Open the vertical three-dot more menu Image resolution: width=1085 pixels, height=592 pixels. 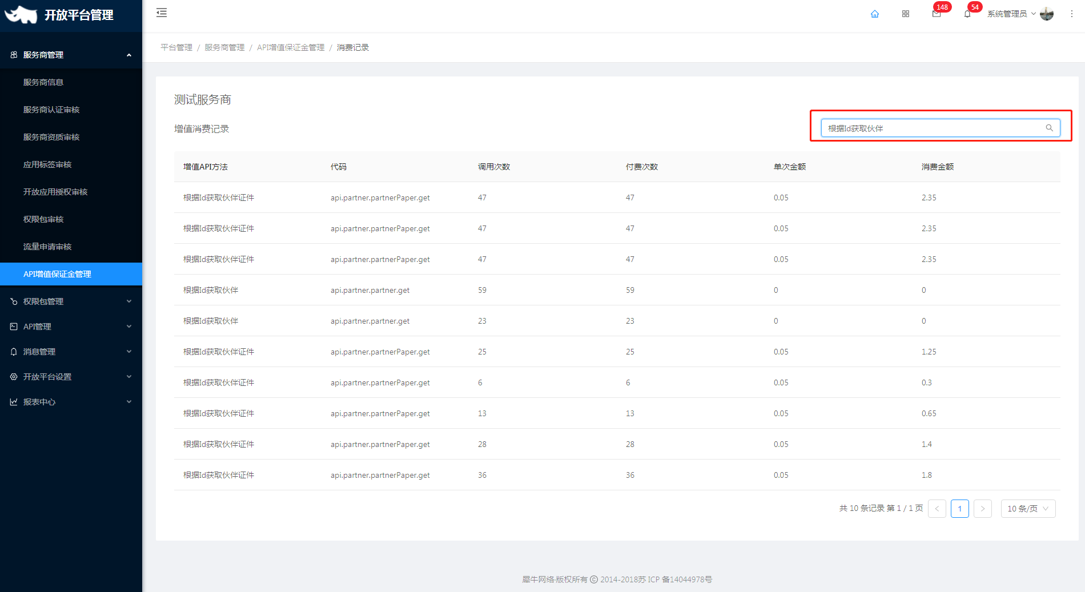[1072, 14]
